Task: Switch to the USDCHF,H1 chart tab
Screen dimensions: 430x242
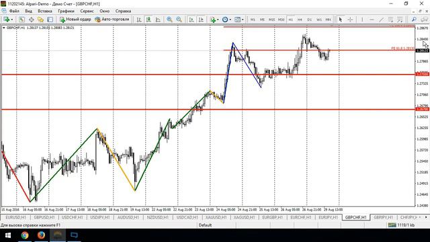Action: pos(72,217)
